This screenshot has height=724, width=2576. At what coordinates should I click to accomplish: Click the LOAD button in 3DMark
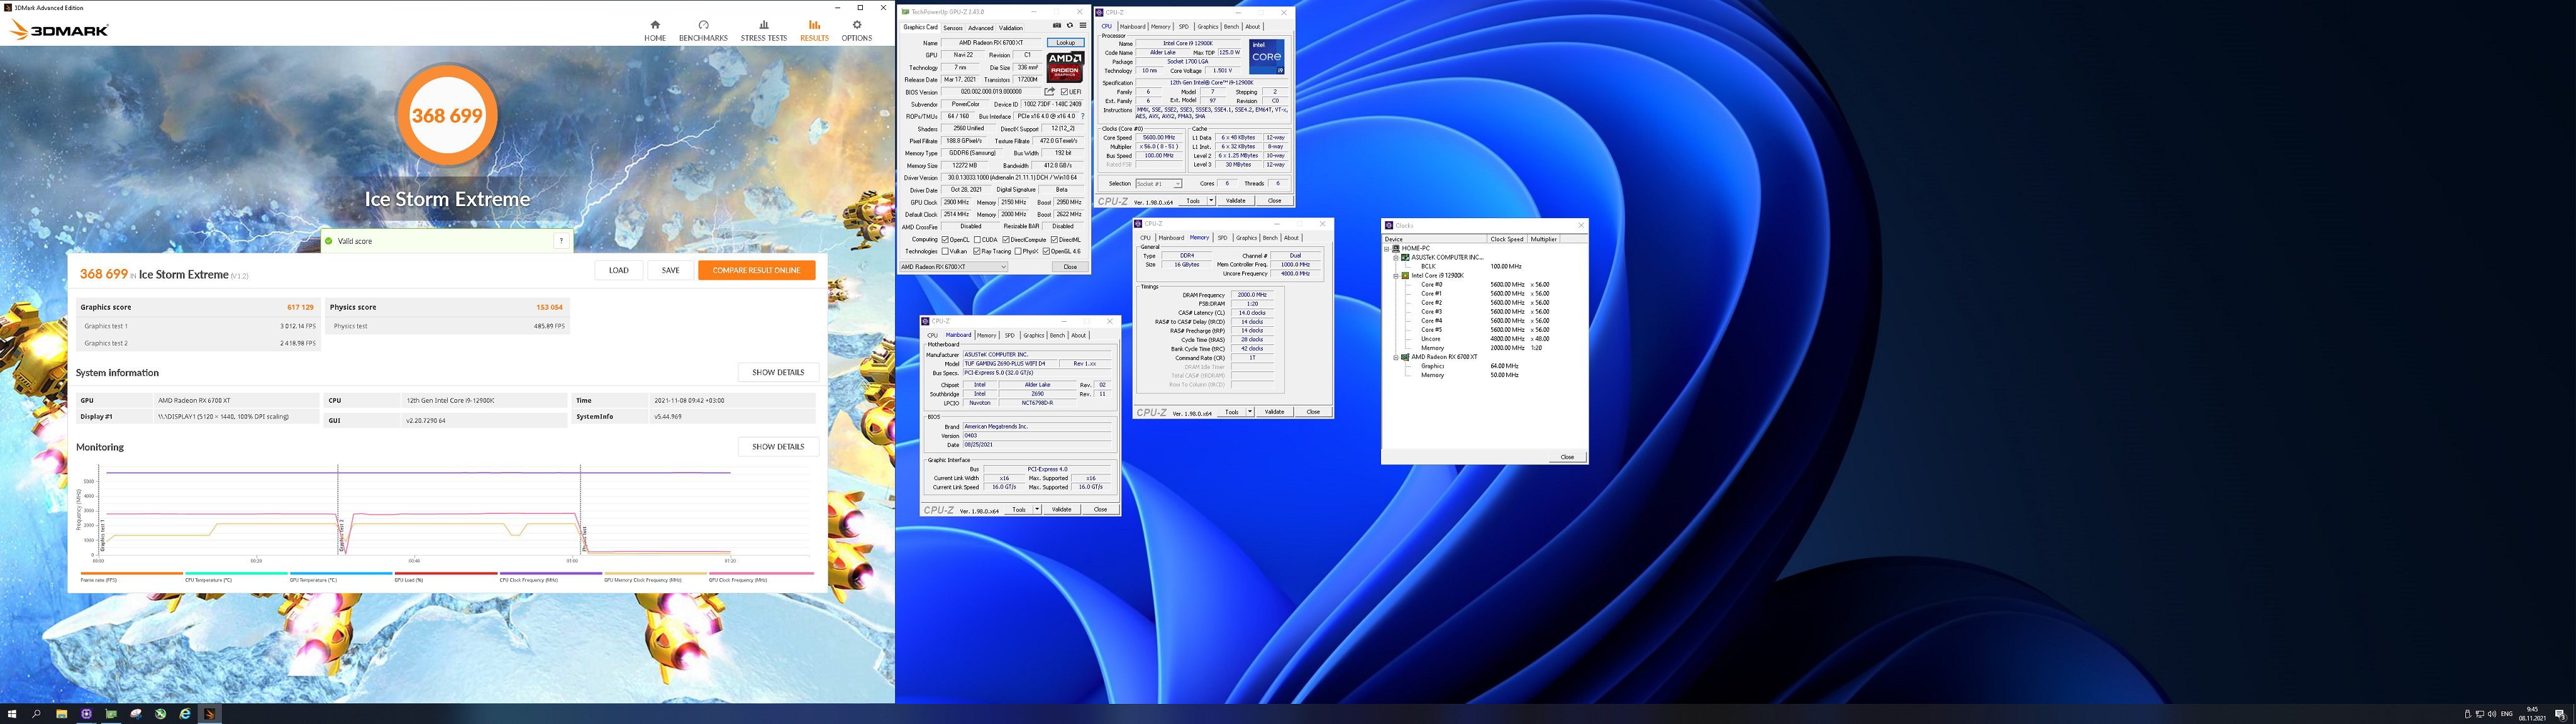click(619, 270)
